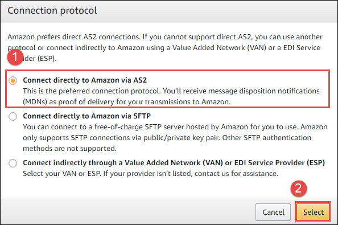Viewport: 338px width, 225px height.
Task: Select the AS2 connection radio button
Action: click(x=13, y=80)
